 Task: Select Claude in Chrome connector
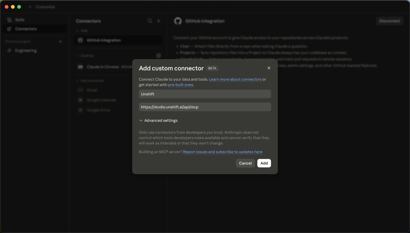[x=118, y=67]
